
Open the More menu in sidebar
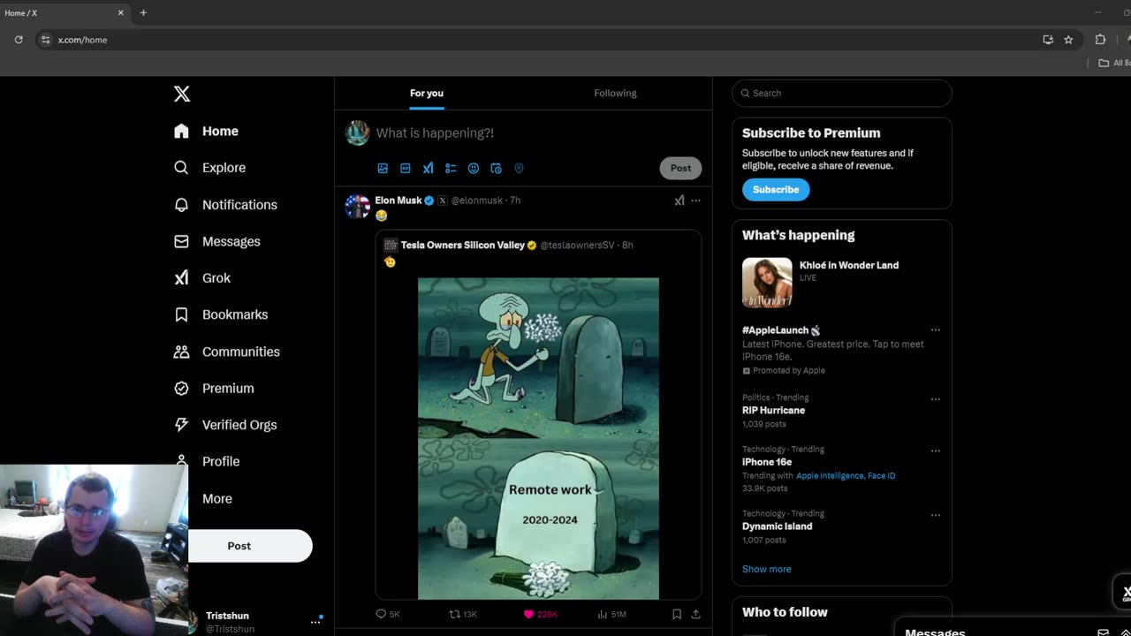click(x=216, y=498)
